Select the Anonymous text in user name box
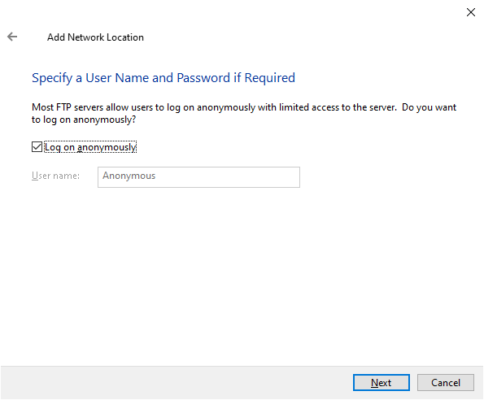Image resolution: width=484 pixels, height=400 pixels. click(x=129, y=176)
